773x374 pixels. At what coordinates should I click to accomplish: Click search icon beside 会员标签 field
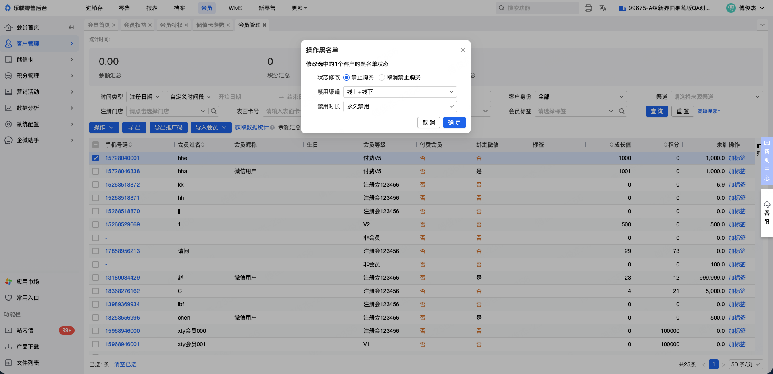click(622, 111)
